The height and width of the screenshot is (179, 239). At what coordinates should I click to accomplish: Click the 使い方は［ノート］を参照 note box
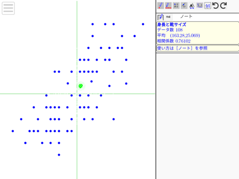(197, 48)
